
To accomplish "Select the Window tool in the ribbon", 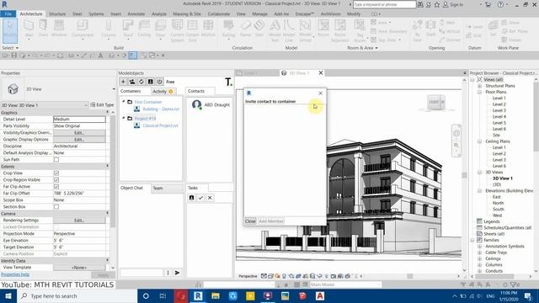I will [59, 28].
